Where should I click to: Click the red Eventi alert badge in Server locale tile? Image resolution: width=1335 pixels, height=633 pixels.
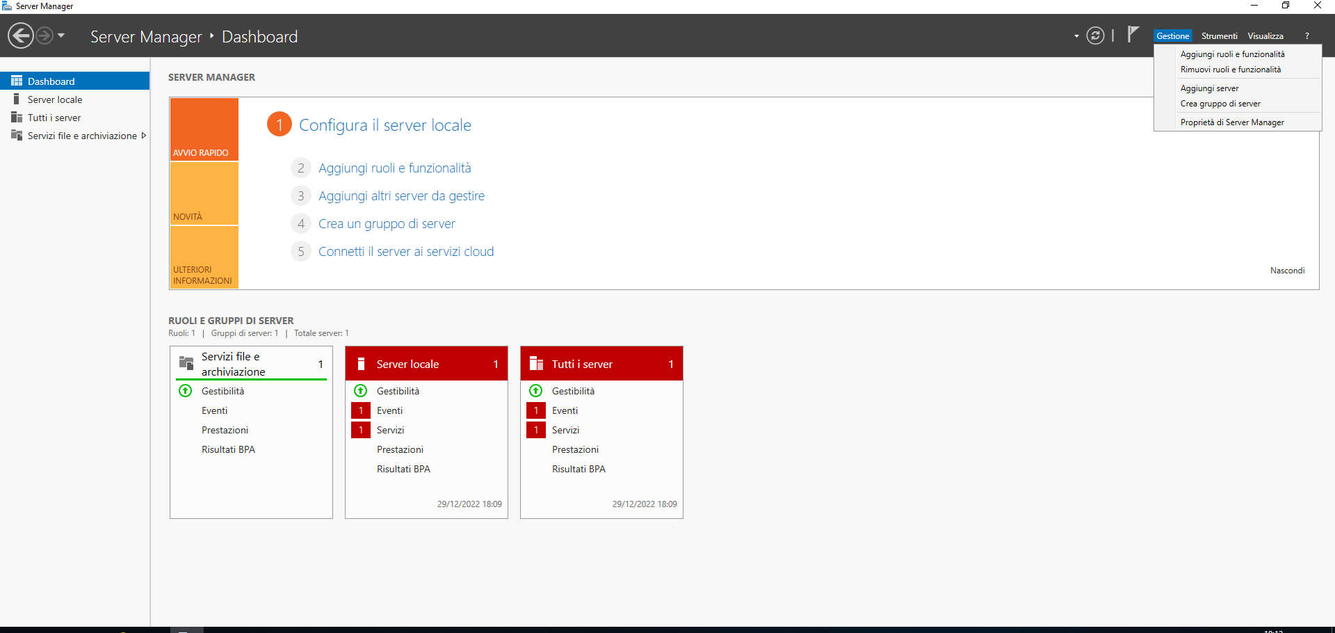click(361, 410)
